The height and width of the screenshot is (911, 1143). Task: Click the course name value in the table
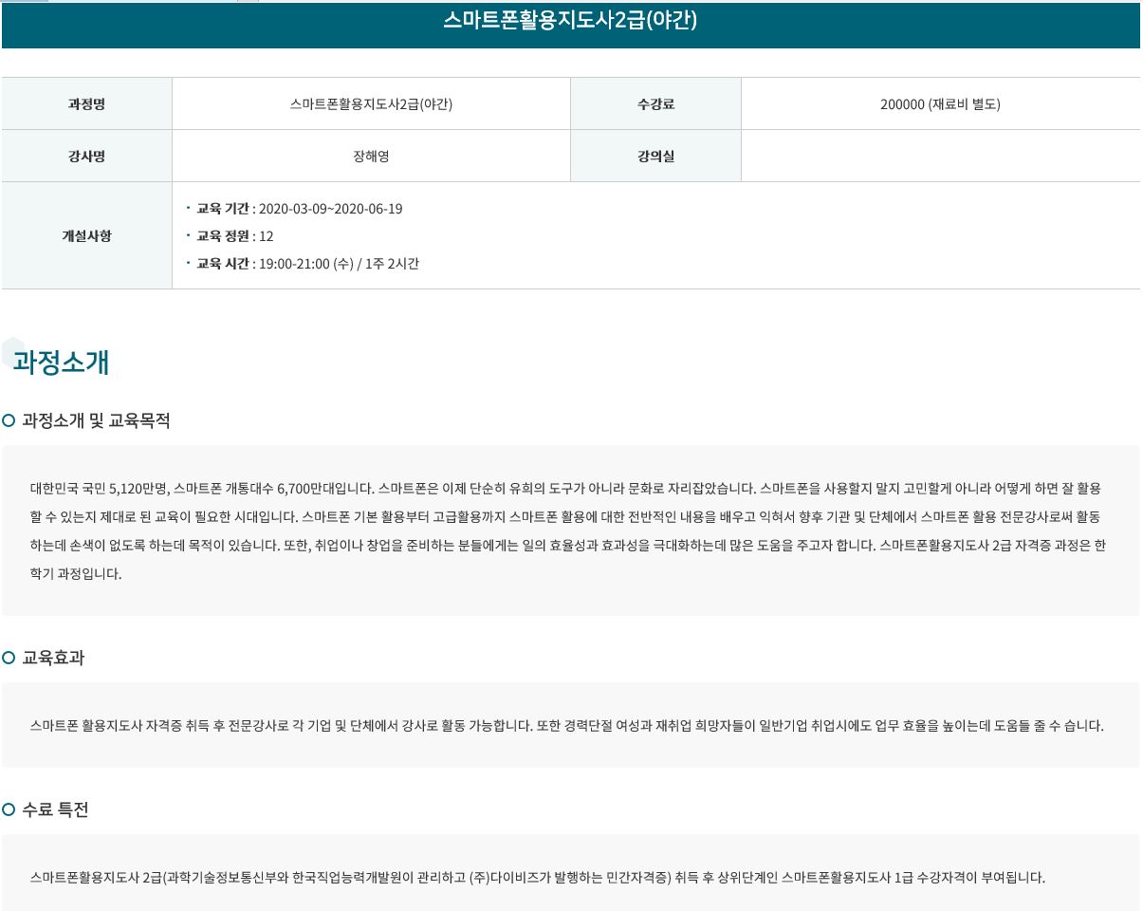coord(371,104)
